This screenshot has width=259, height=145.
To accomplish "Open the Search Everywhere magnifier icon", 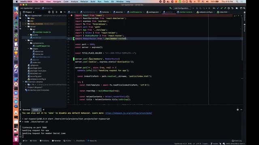I will point(244,8).
